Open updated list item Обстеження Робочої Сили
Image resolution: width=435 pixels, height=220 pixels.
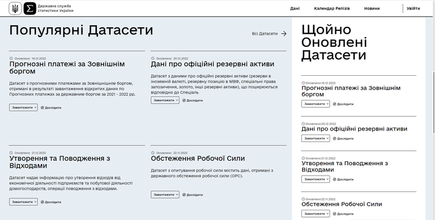[342, 204]
